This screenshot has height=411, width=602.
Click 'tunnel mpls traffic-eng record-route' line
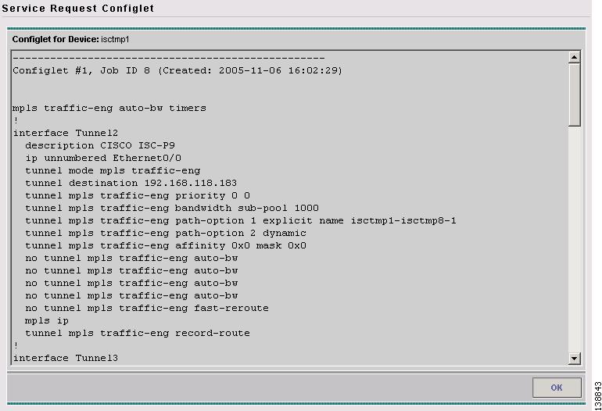[x=138, y=333]
